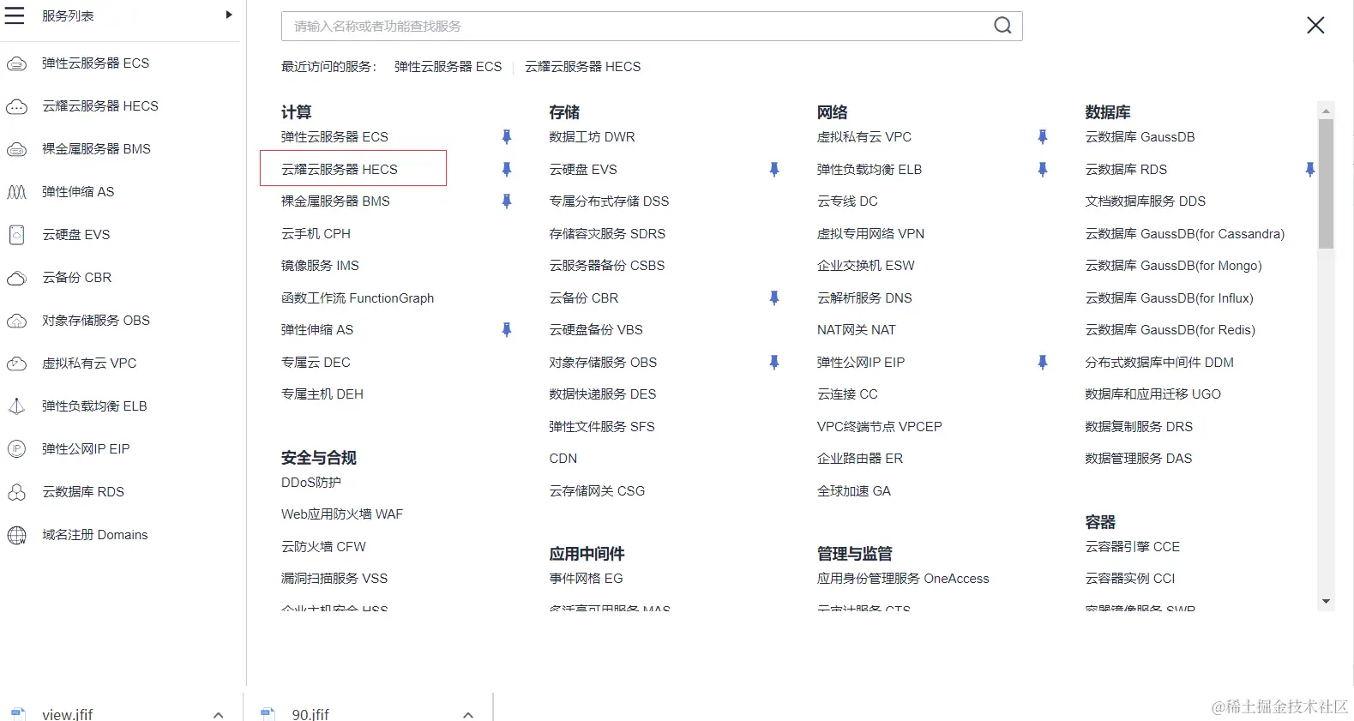The width and height of the screenshot is (1354, 721).
Task: Open 文档数据库服务 DDS service
Action: coord(1146,201)
